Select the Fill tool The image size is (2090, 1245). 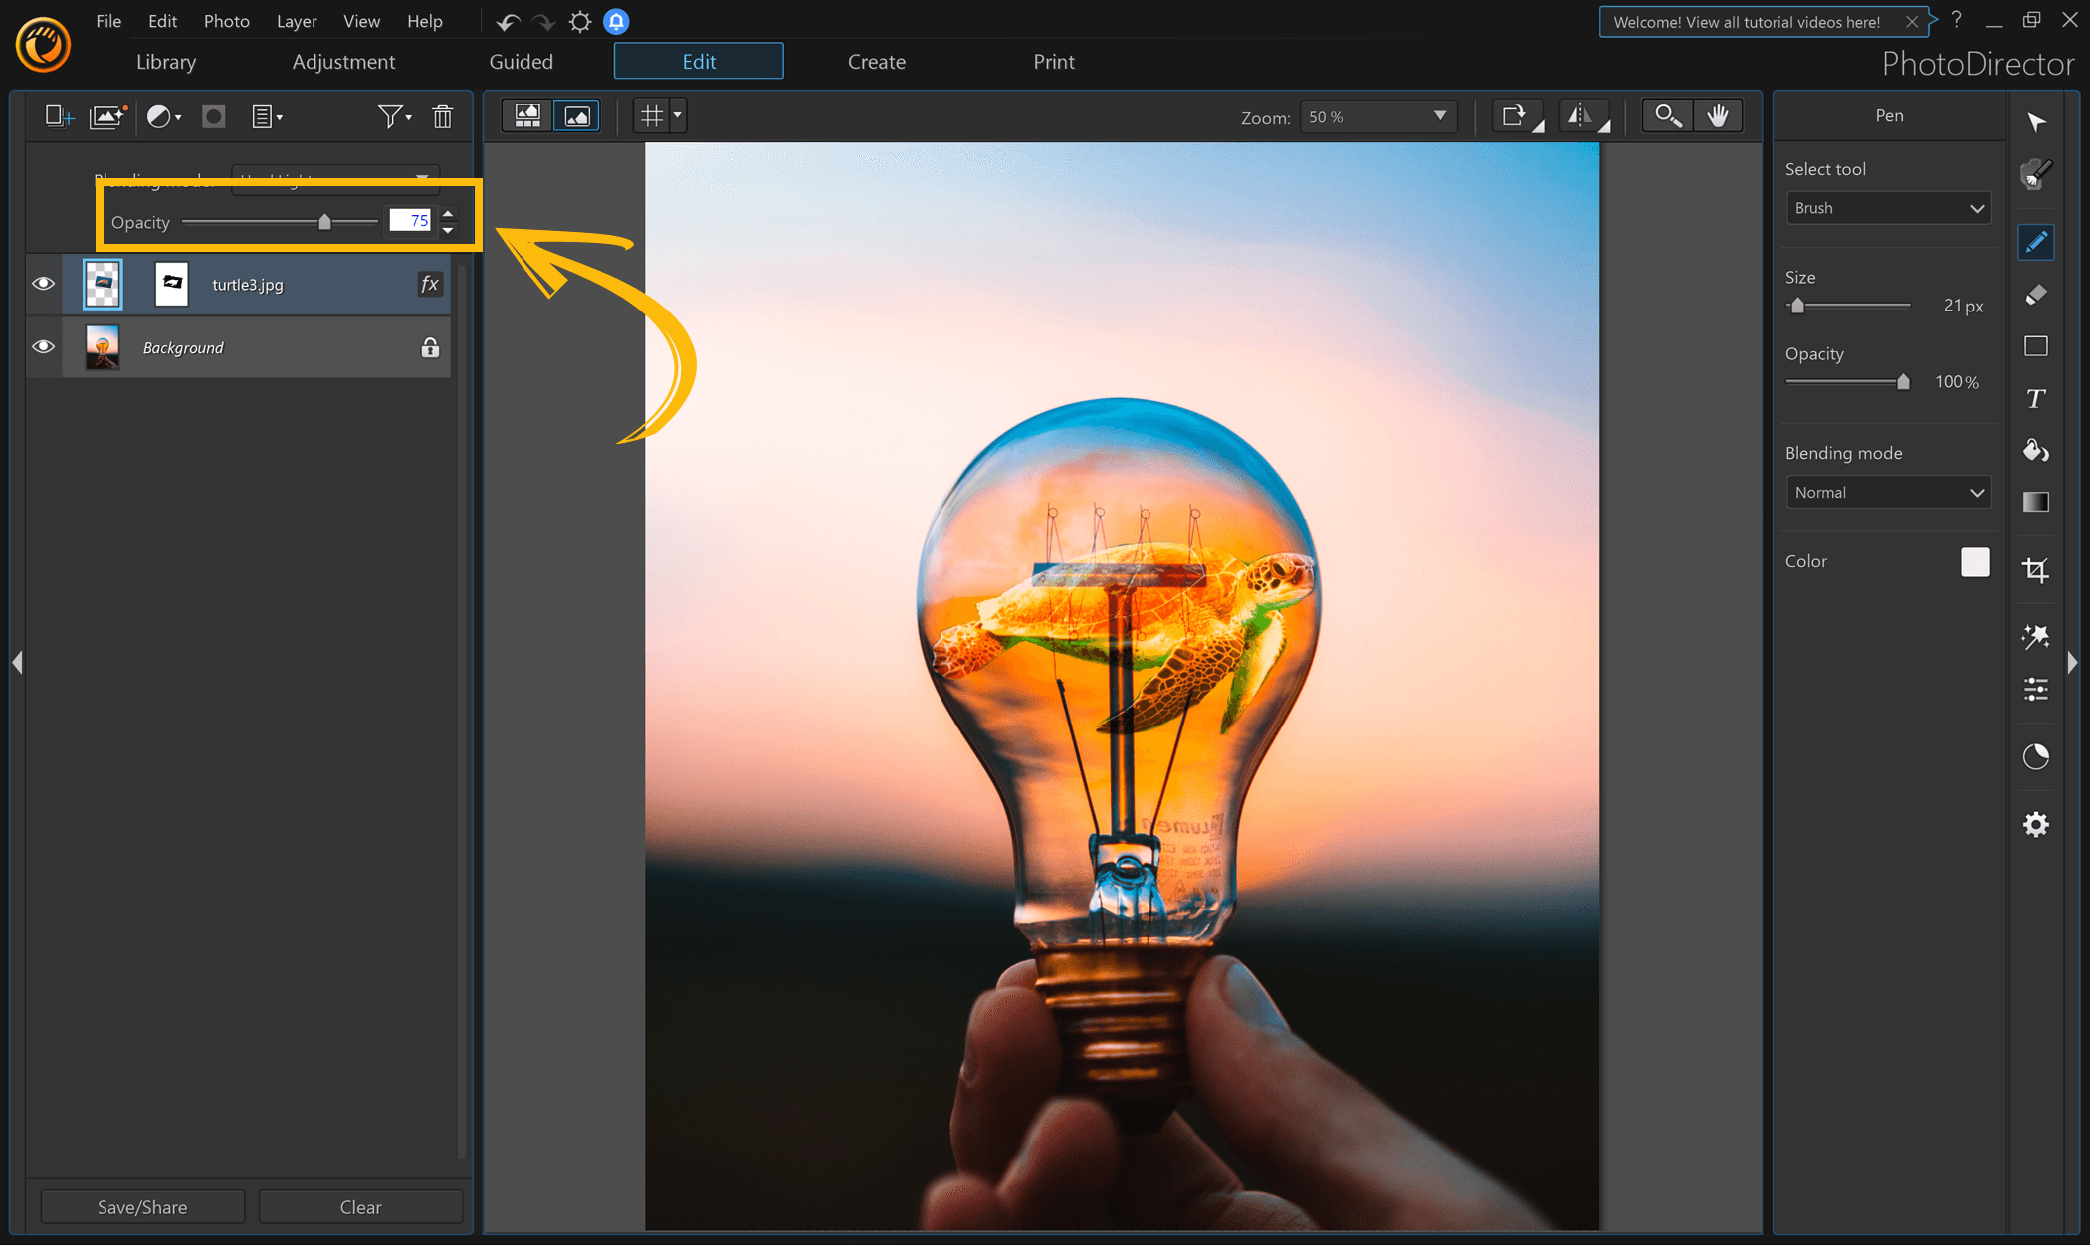tap(2036, 450)
